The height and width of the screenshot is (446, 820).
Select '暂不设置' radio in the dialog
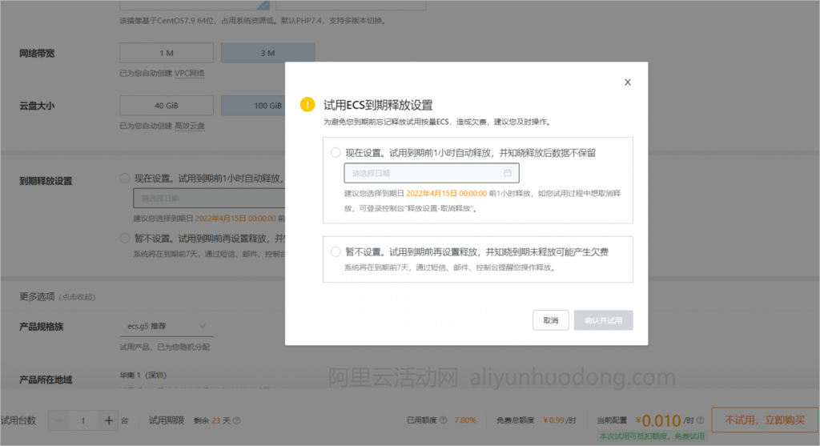(x=336, y=251)
